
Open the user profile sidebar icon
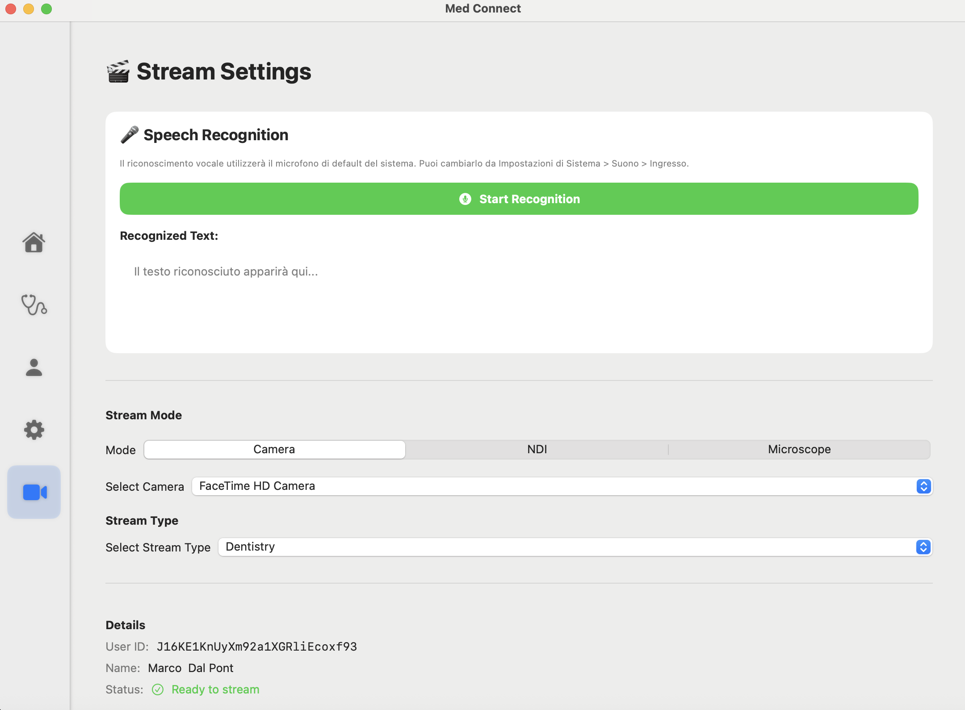[34, 368]
